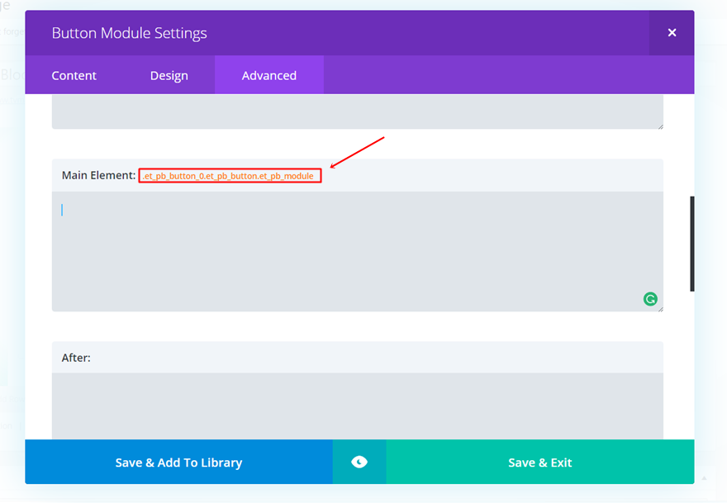Click the top textarea's resize handle

coord(660,126)
